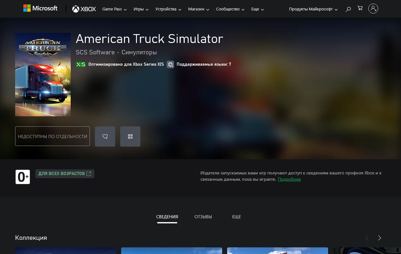
Task: Expand the Устройства menu
Action: point(168,9)
